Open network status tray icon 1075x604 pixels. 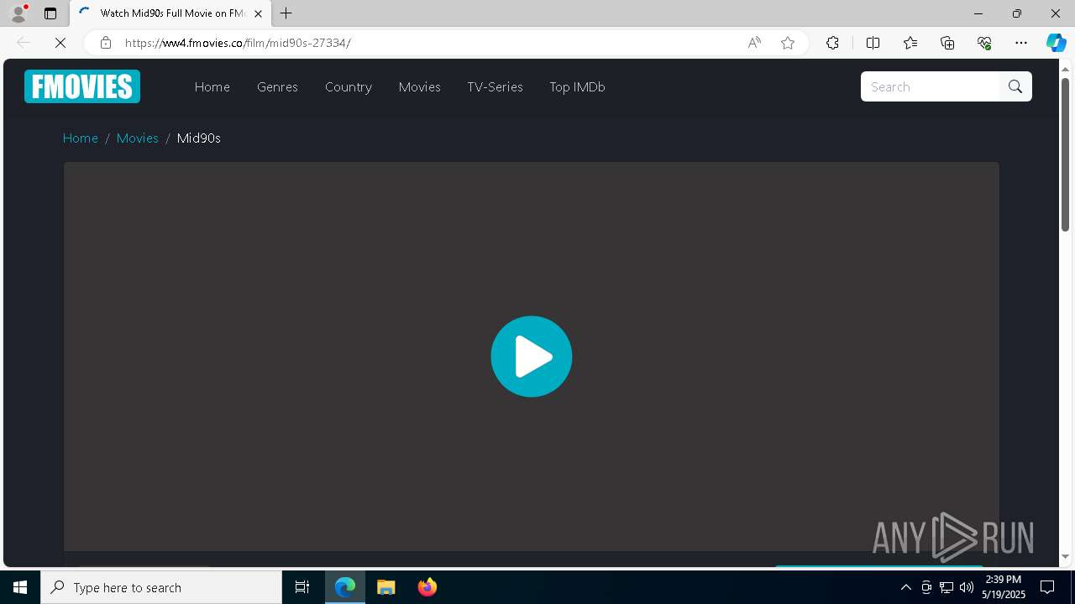pos(947,587)
